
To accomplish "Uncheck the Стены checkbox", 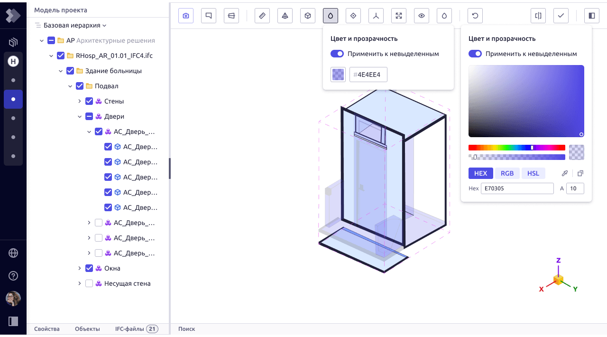I will (x=89, y=101).
